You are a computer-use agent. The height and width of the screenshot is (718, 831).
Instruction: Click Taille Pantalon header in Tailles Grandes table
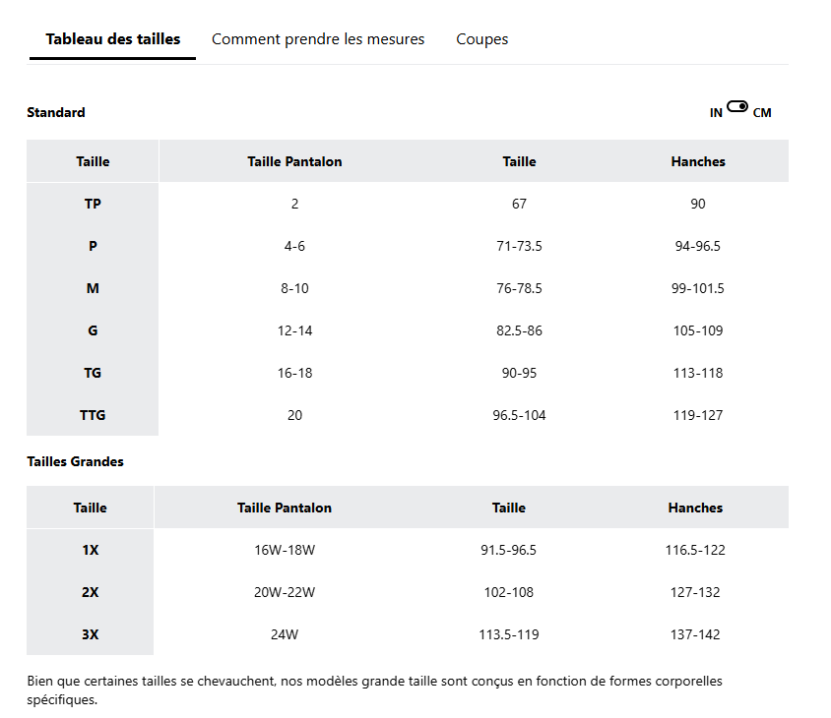(285, 508)
